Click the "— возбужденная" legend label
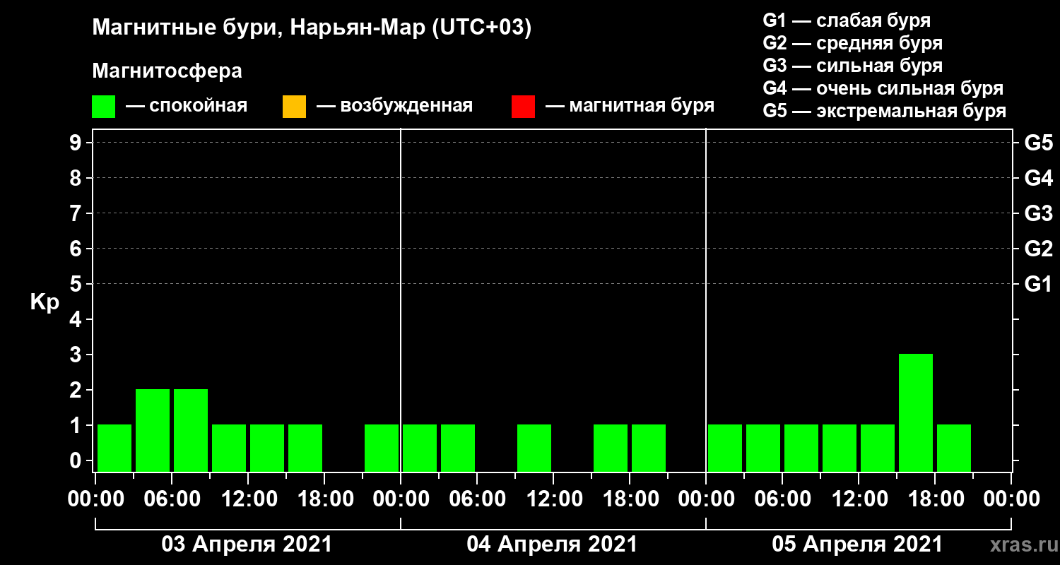The width and height of the screenshot is (1060, 565). pyautogui.click(x=394, y=107)
